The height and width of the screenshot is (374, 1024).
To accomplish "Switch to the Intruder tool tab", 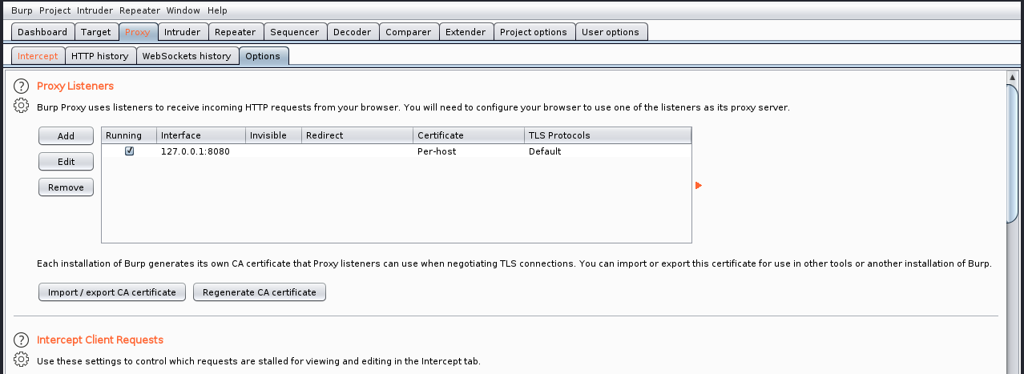I will (183, 32).
